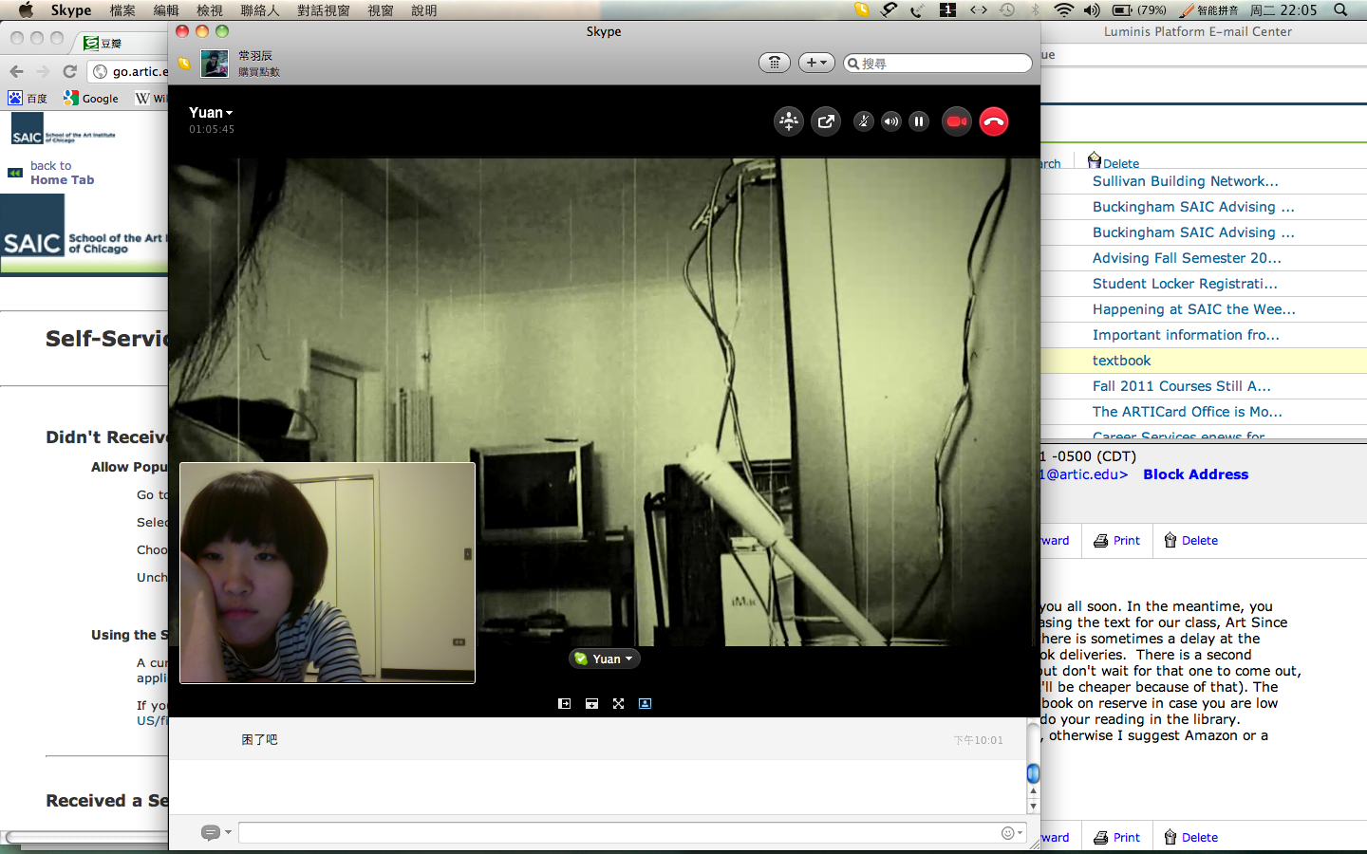This screenshot has width=1367, height=854.
Task: Open the plus add dropdown in Skype toolbar
Action: click(816, 63)
